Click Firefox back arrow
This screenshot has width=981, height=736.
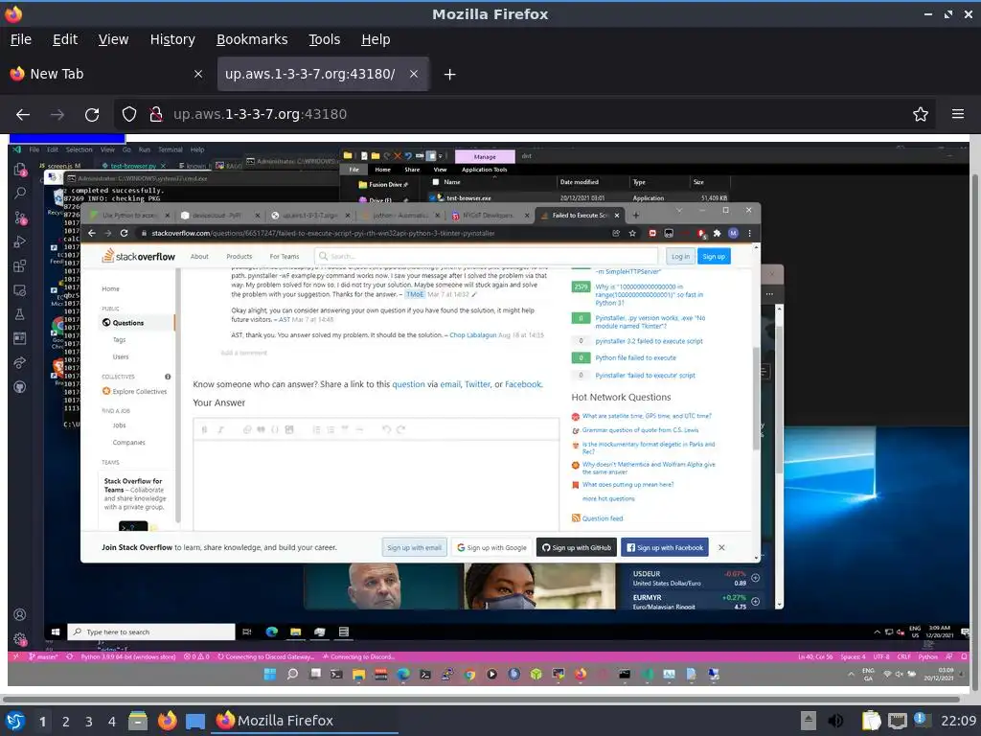click(x=23, y=115)
